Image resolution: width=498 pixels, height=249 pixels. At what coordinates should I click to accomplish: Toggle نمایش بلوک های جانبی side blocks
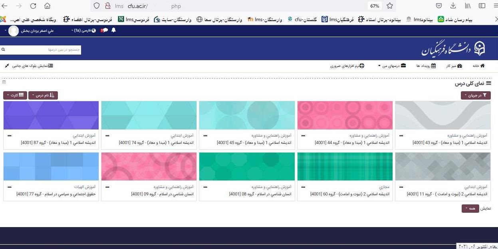click(x=32, y=66)
